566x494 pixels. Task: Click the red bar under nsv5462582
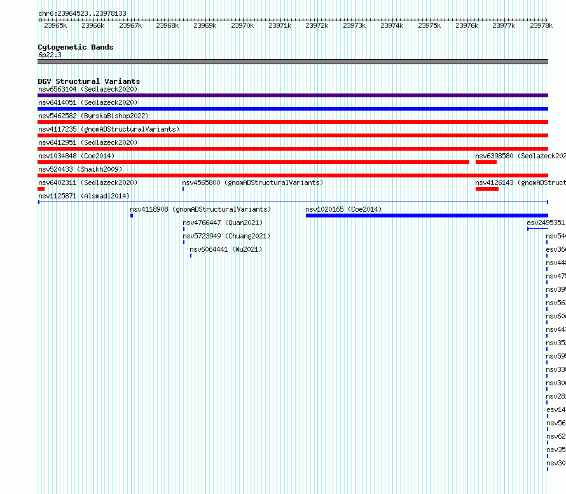tap(293, 122)
